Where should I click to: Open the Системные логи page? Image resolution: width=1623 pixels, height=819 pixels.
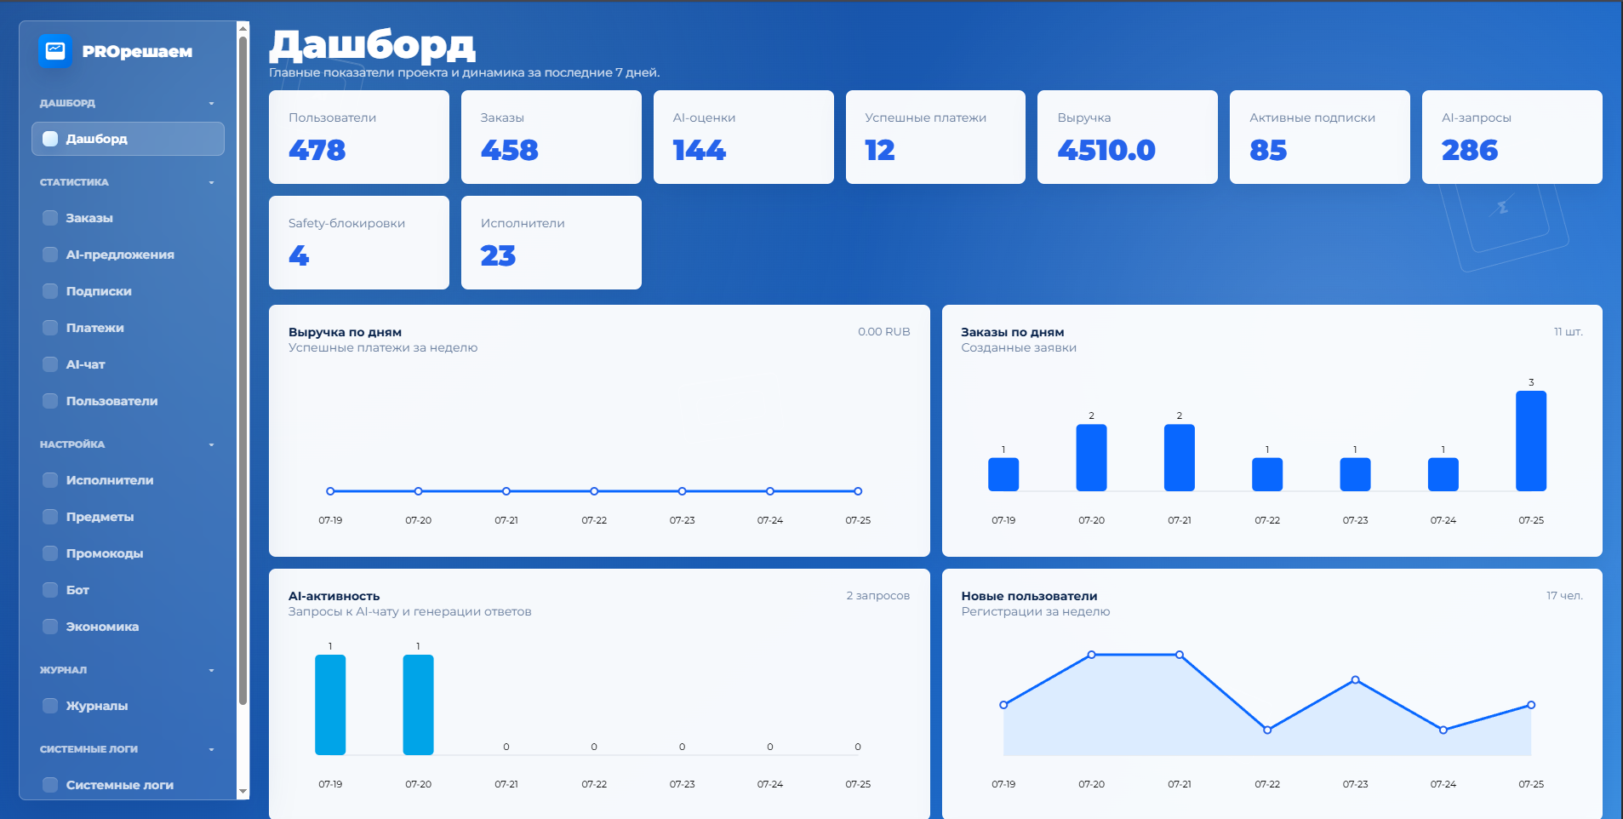pos(128,785)
